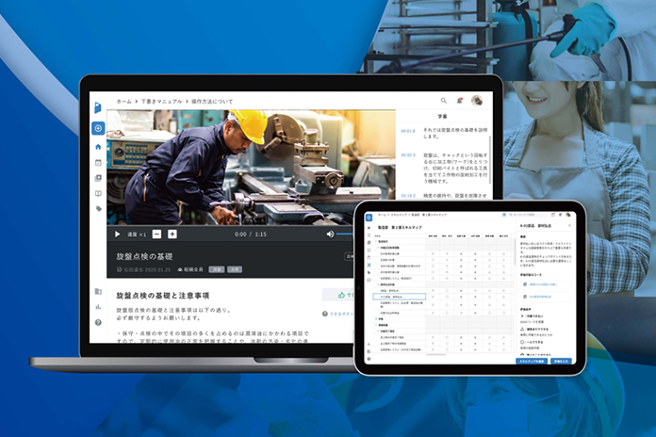Open the notification bell in laptop header

click(x=460, y=100)
